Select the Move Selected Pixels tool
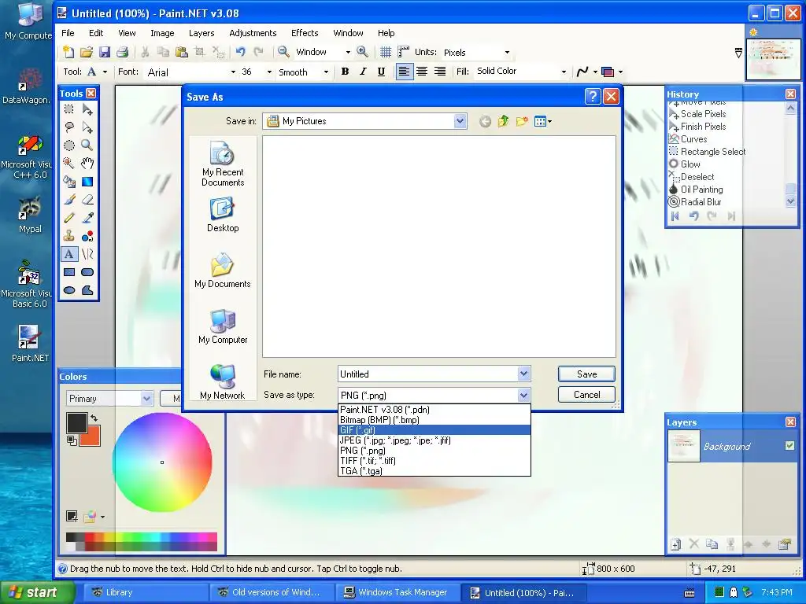 point(87,109)
